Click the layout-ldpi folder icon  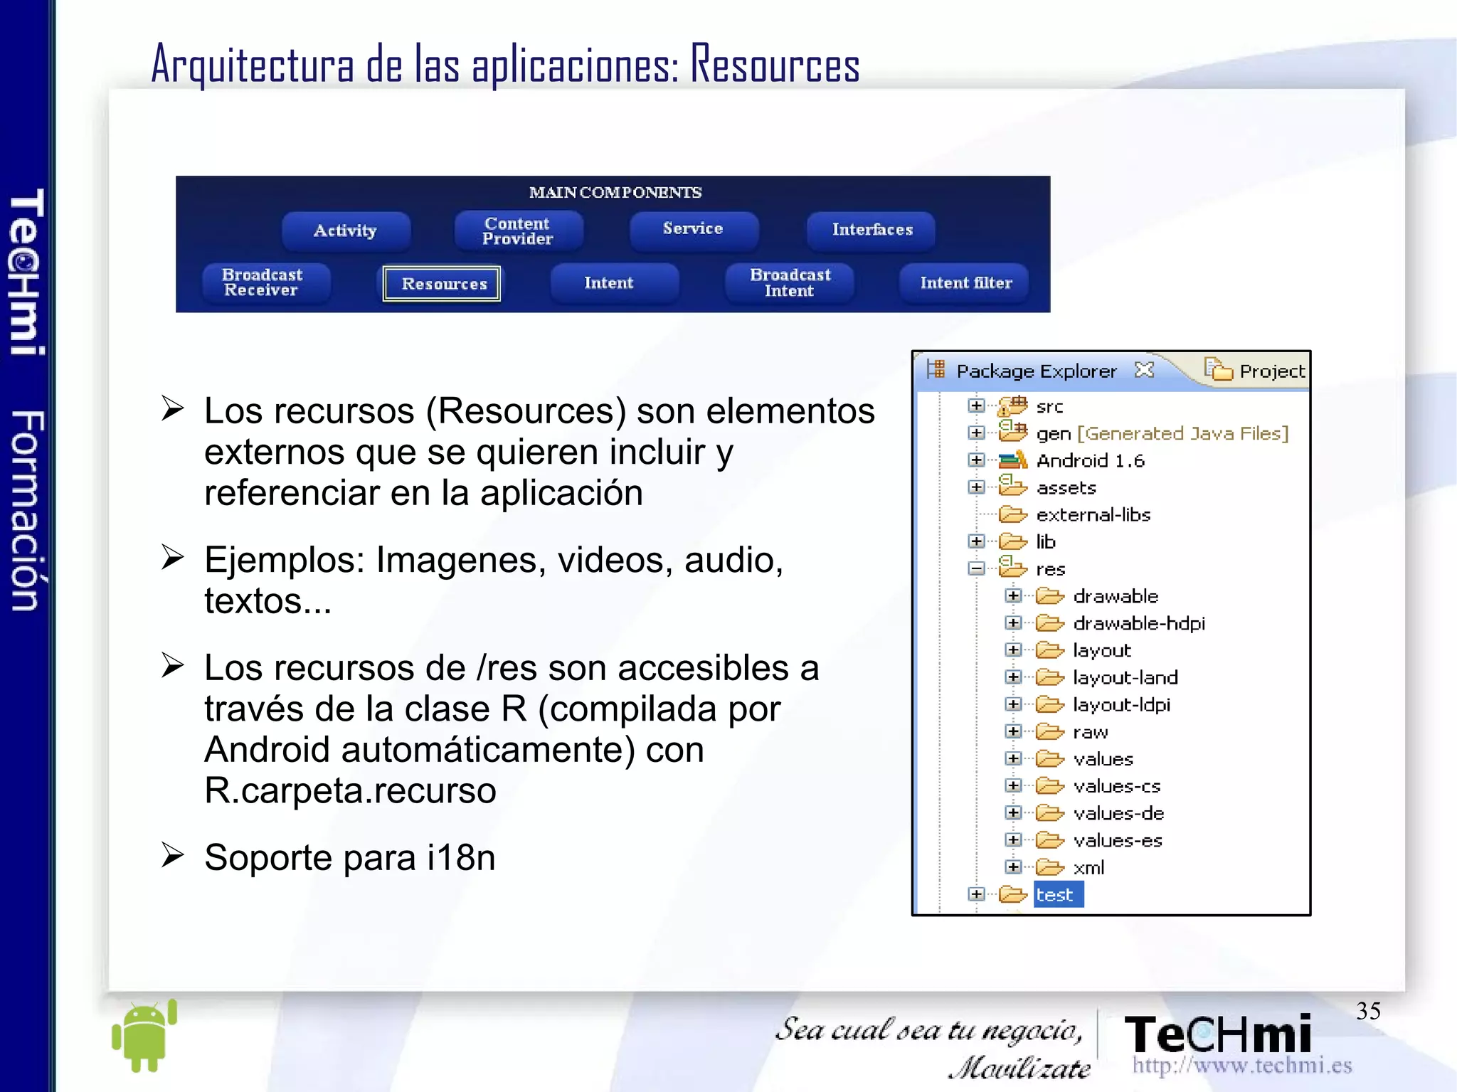point(1050,704)
